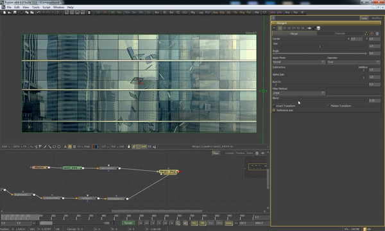This screenshot has height=231, width=385.
Task: Open the Tools menu
Action: pos(35,7)
